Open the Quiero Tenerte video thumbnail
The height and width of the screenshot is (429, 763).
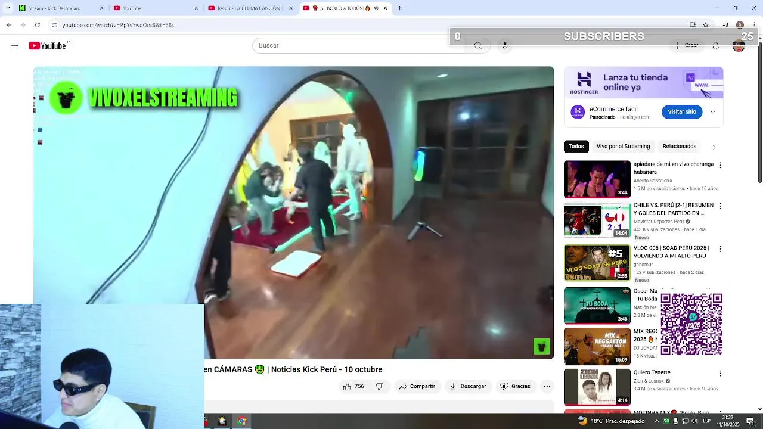597,387
